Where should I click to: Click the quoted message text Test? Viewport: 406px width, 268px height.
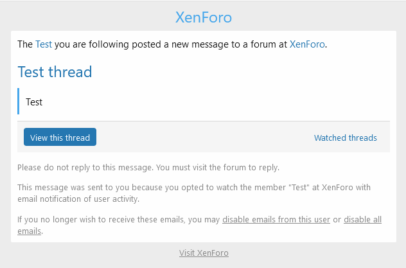click(x=34, y=102)
